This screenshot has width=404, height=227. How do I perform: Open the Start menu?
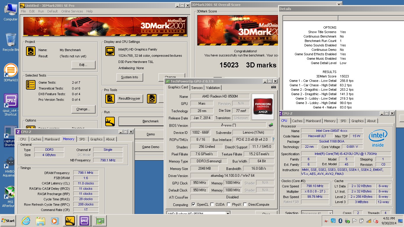coord(8,221)
